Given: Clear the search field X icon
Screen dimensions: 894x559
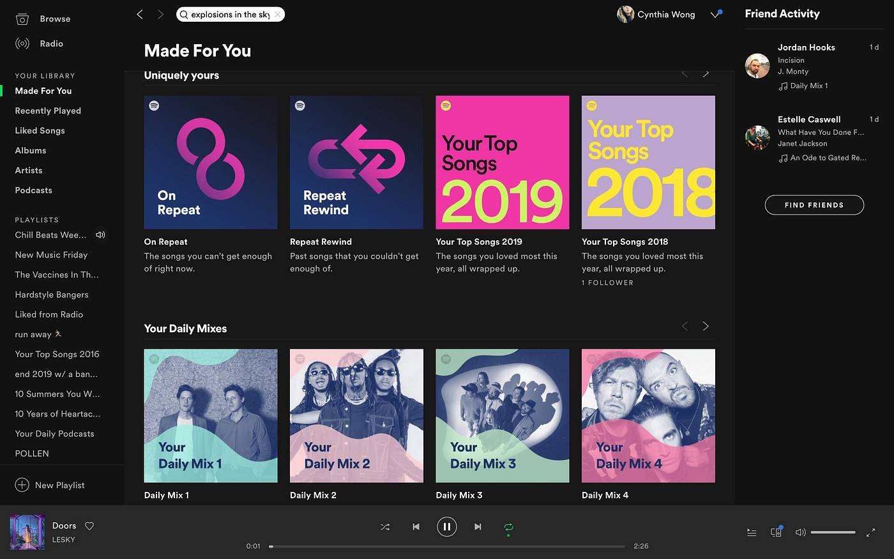Looking at the screenshot, I should point(277,14).
